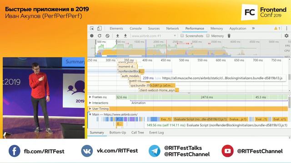The image size is (291, 163).
Task: Click the Facebook logo icon
Action: pos(14,151)
